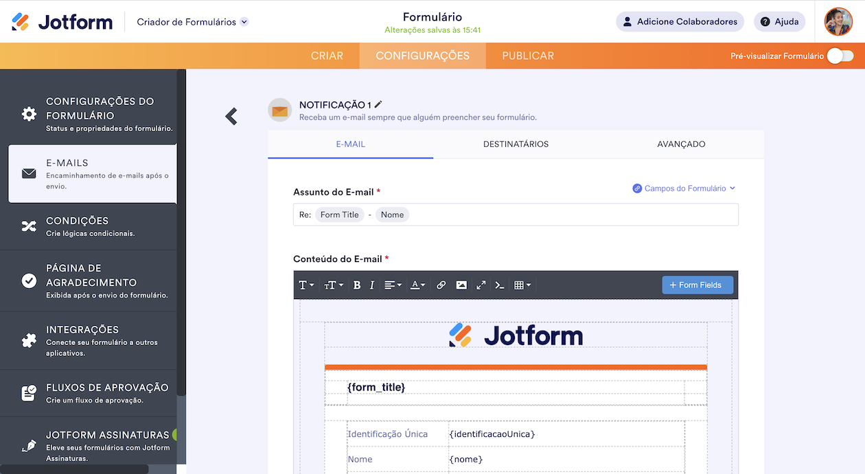Open the user profile avatar
Viewport: 865px width, 474px height.
(x=838, y=22)
